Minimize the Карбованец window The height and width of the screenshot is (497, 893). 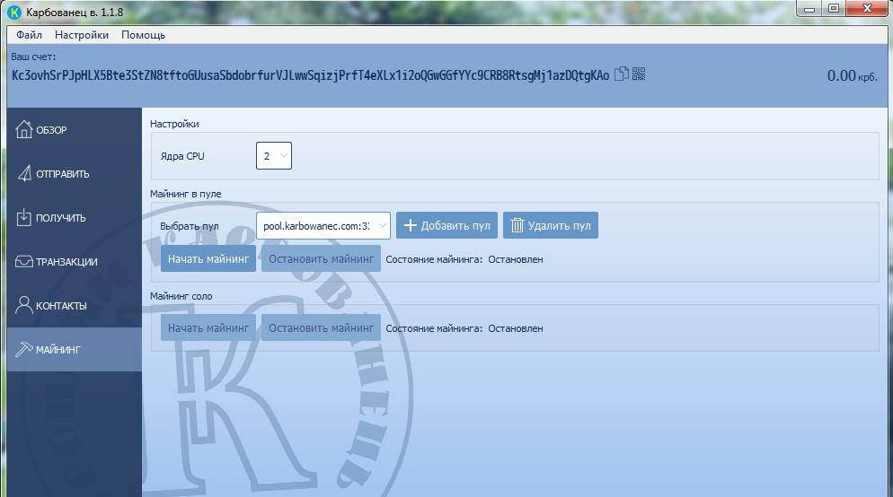809,9
